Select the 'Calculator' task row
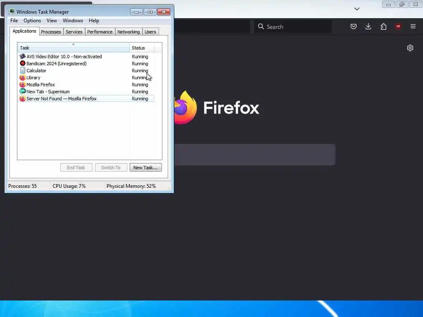Viewport: 423px width, 317px height. pyautogui.click(x=86, y=70)
